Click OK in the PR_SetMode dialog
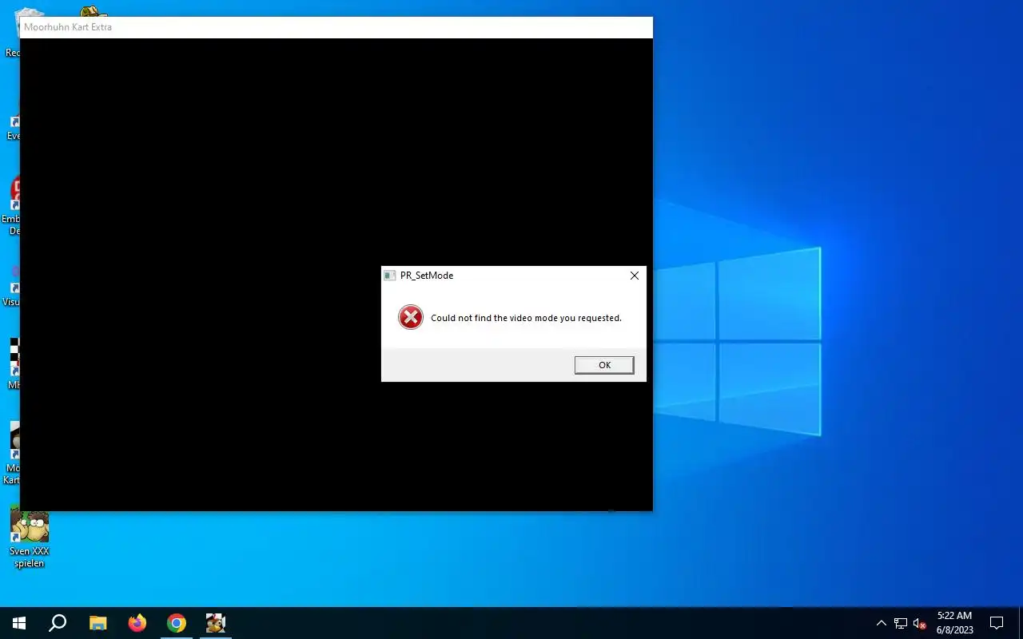Screen dimensions: 1023x639 point(604,365)
